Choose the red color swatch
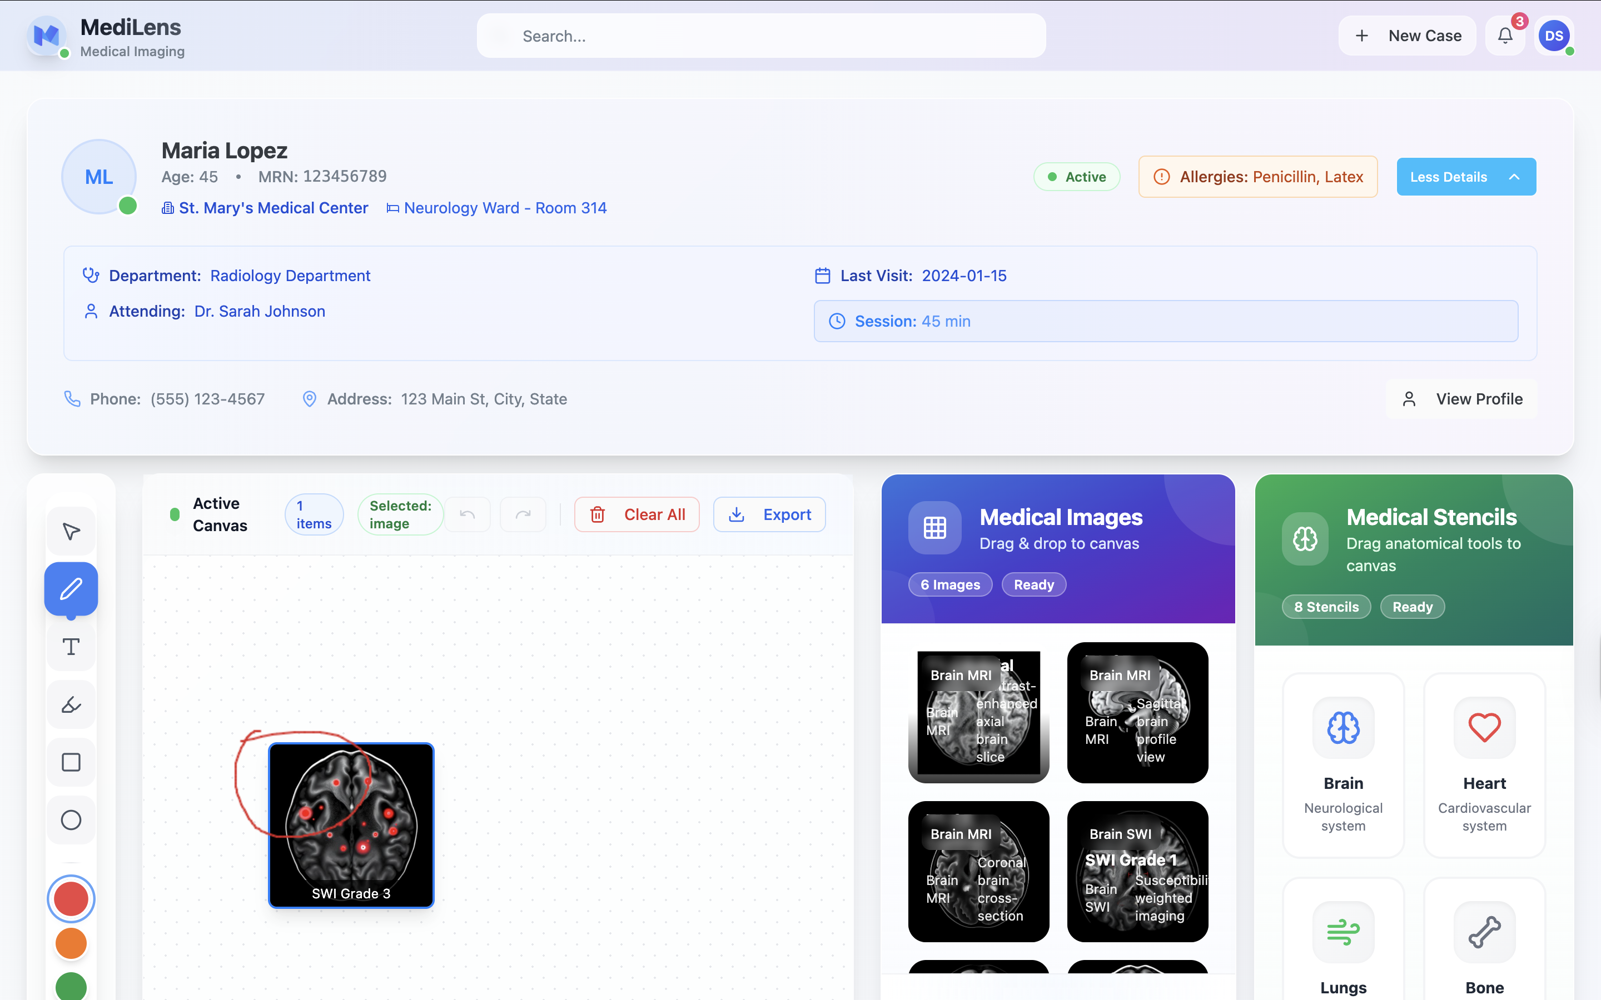Screen dimensions: 1601x1000 [x=72, y=899]
